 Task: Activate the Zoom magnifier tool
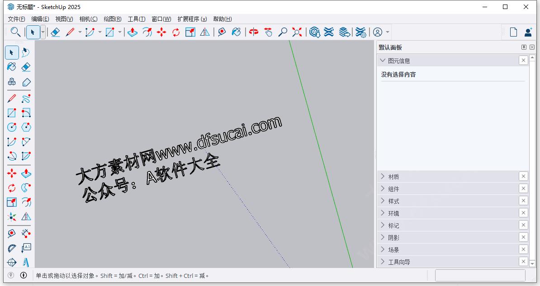[x=283, y=32]
